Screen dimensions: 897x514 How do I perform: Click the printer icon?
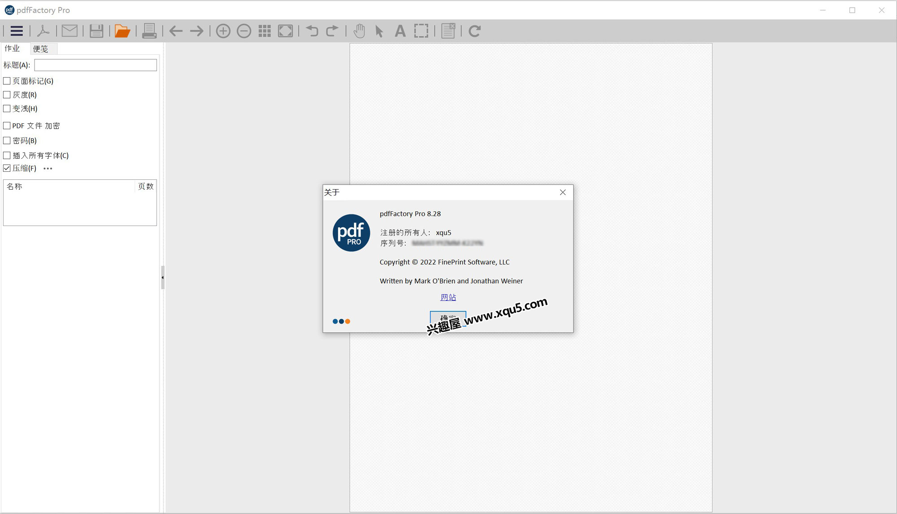pyautogui.click(x=149, y=31)
